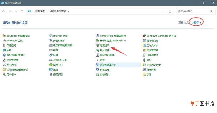
Task: Open the recent locations dropdown arrow
Action: pyautogui.click(x=16, y=11)
